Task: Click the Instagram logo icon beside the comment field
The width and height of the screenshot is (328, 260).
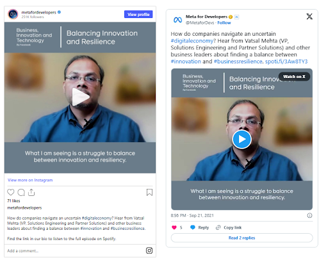Action: click(149, 250)
